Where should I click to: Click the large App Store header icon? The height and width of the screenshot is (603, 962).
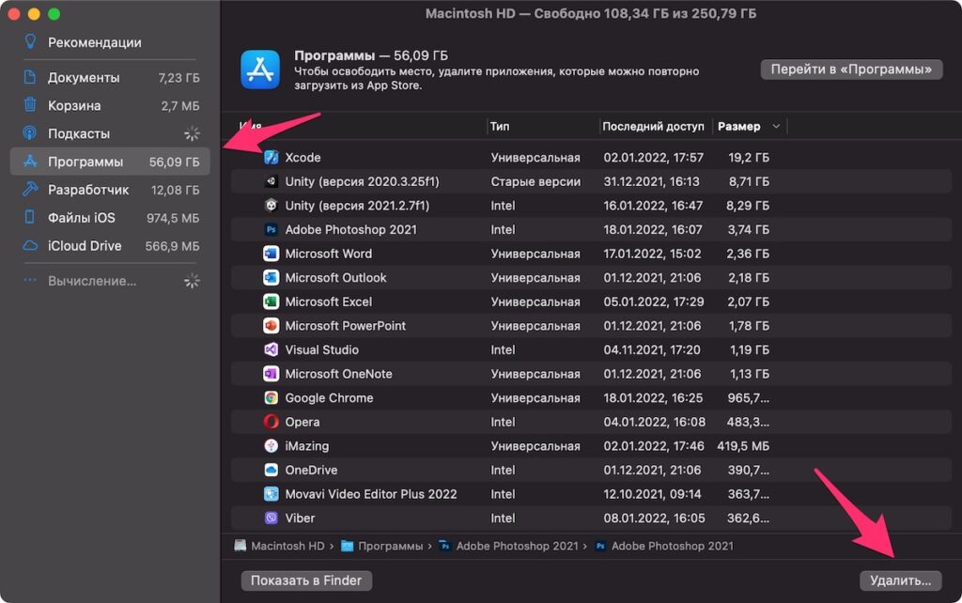coord(260,70)
